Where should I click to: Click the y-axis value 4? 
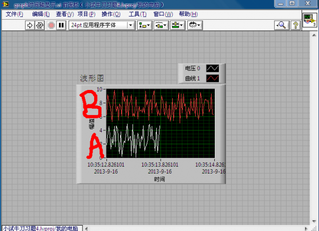point(101,130)
